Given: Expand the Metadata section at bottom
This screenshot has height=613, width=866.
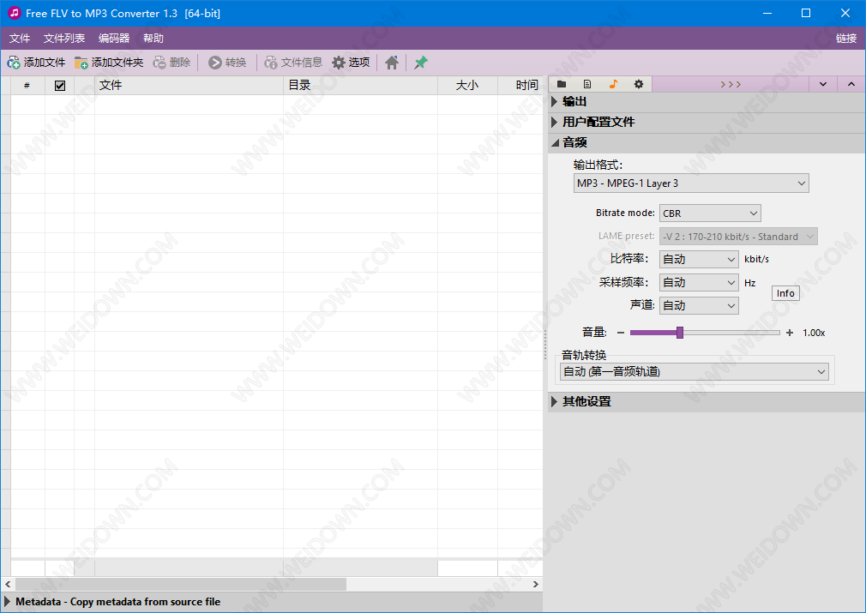Looking at the screenshot, I should click(x=271, y=601).
